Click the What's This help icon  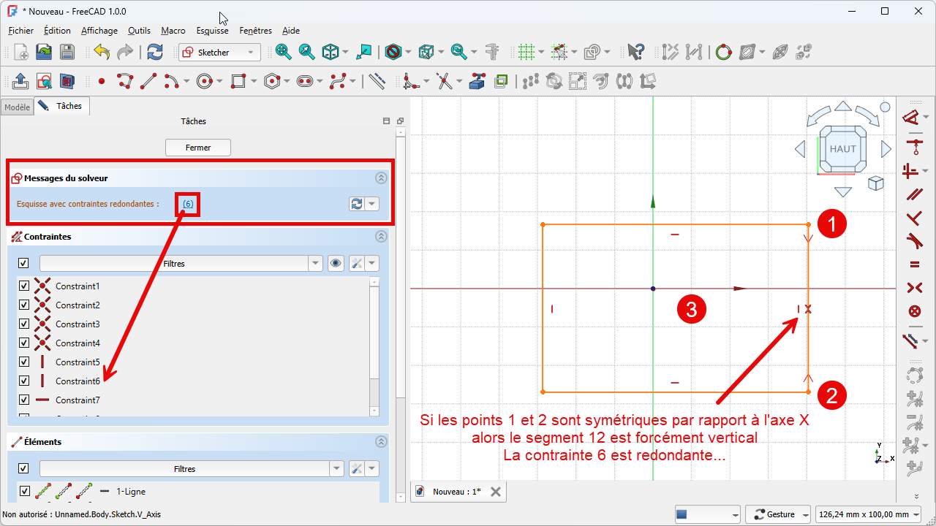[635, 52]
